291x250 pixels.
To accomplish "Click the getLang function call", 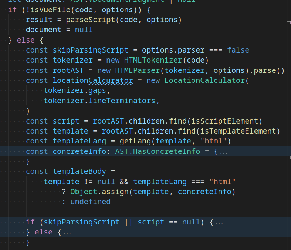I will (x=135, y=141).
